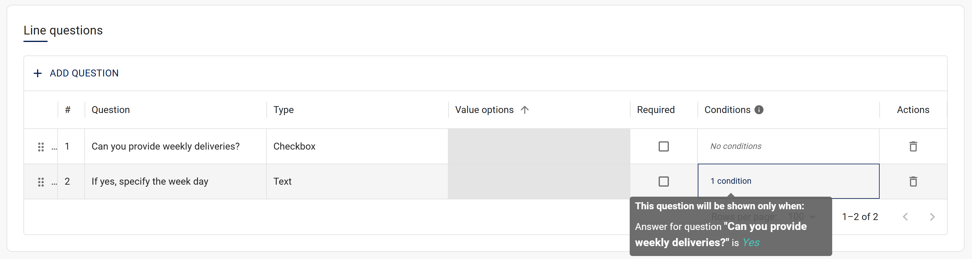The image size is (972, 259).
Task: Grab drag handle for question 1
Action: pyautogui.click(x=41, y=147)
